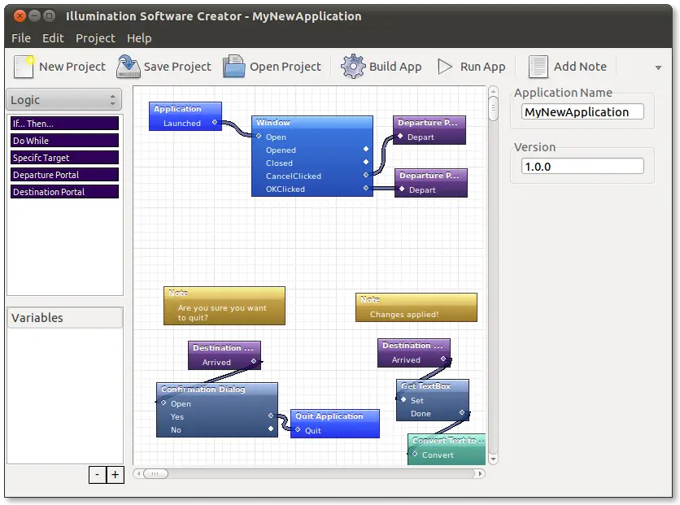680x505 pixels.
Task: Open the toolbar overflow arrow
Action: coord(658,67)
